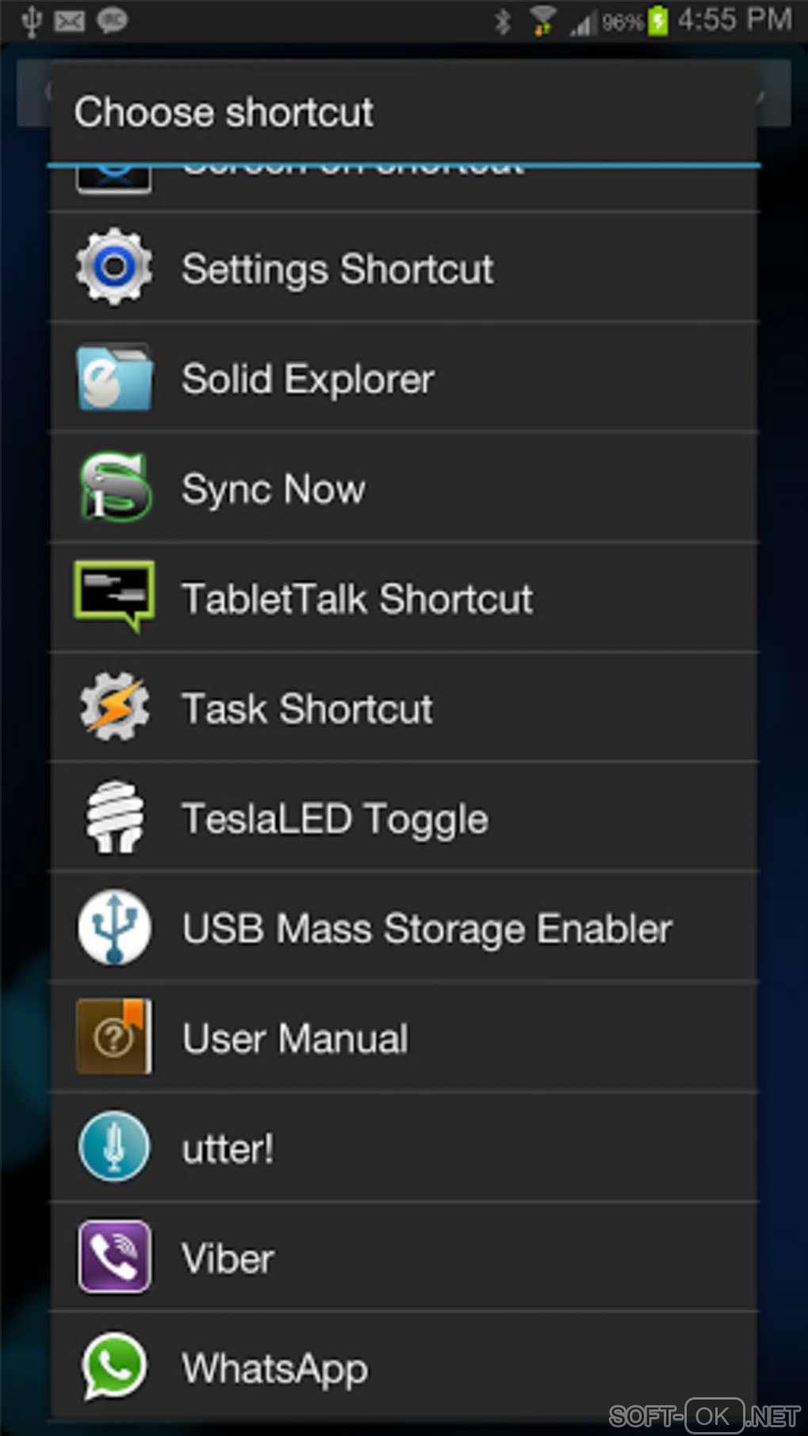This screenshot has width=808, height=1436.
Task: Tap the TabletTalk speech bubble icon
Action: 114,596
